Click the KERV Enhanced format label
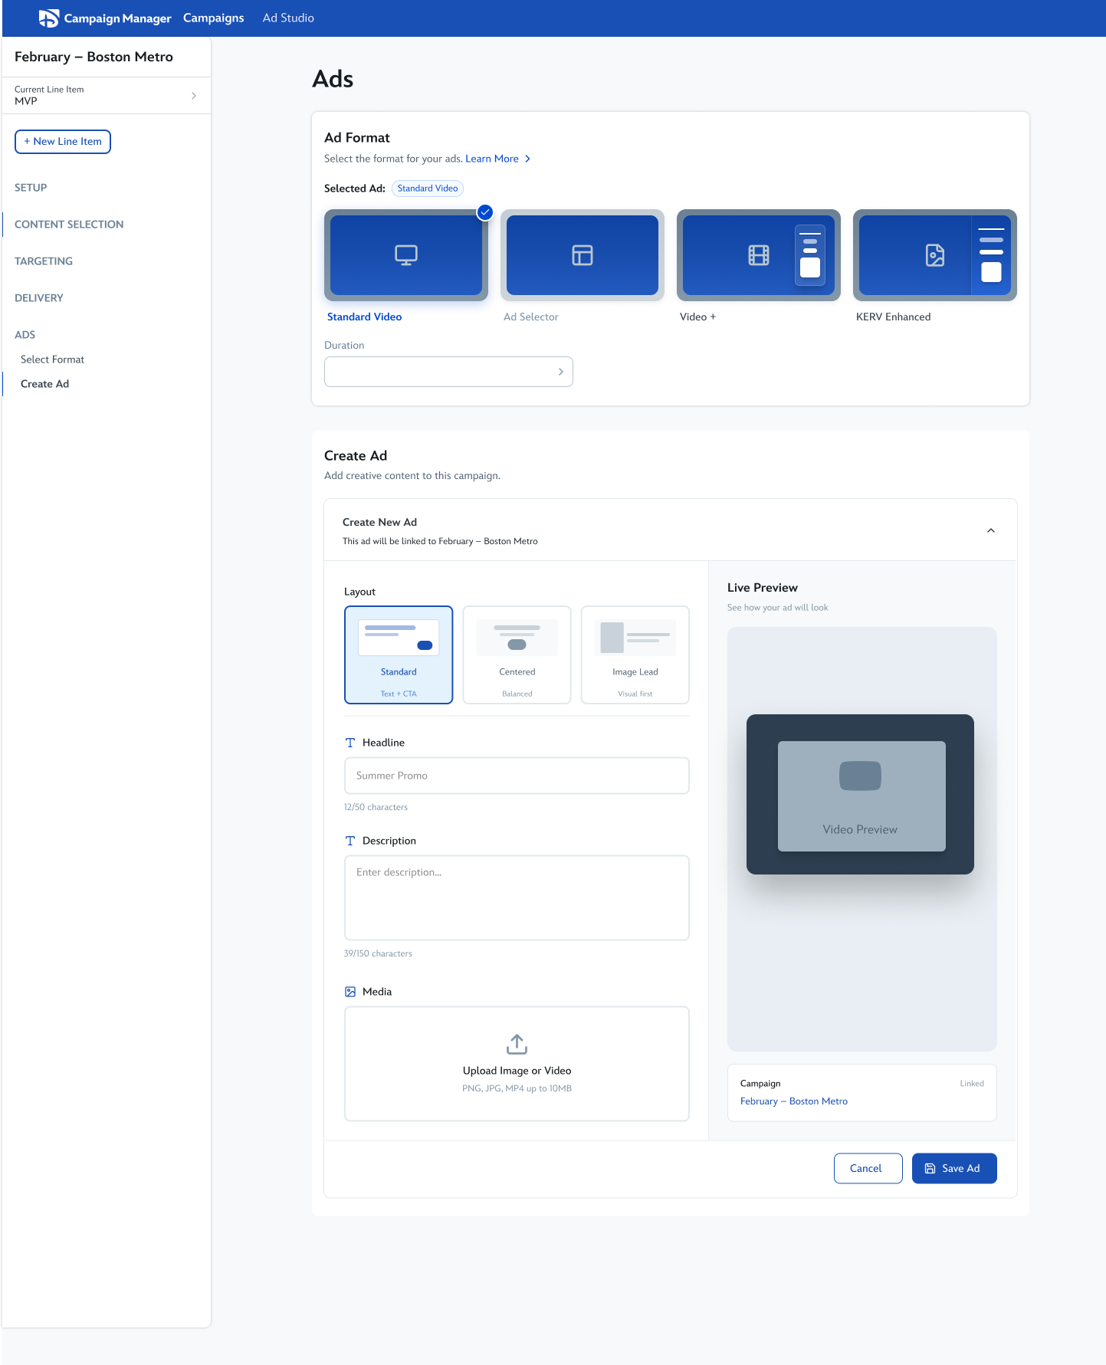The image size is (1106, 1365). coord(893,317)
